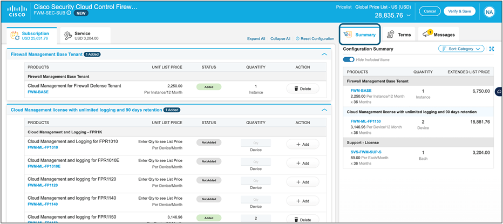Open the Sort: Category dropdown
The image size is (503, 224).
(x=461, y=49)
